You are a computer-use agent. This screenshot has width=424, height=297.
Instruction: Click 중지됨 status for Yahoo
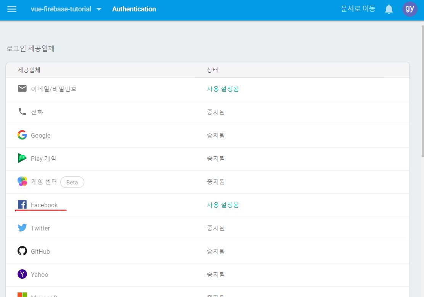tap(216, 275)
